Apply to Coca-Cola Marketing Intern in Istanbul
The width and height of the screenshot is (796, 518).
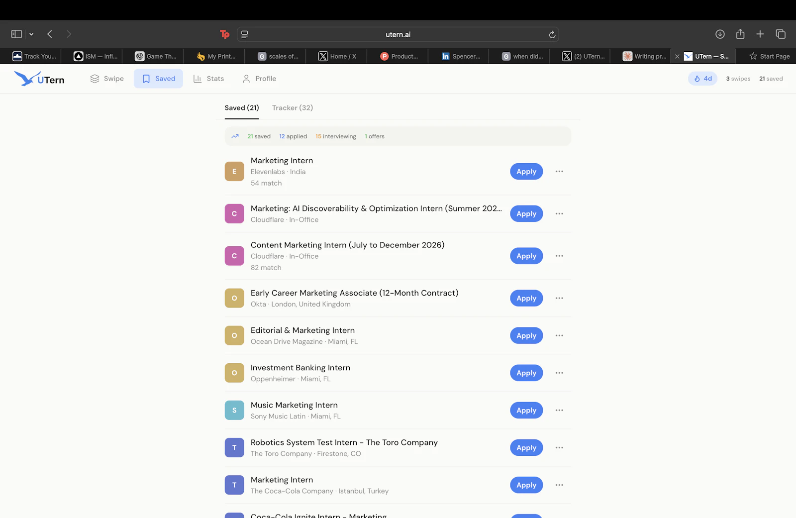526,485
